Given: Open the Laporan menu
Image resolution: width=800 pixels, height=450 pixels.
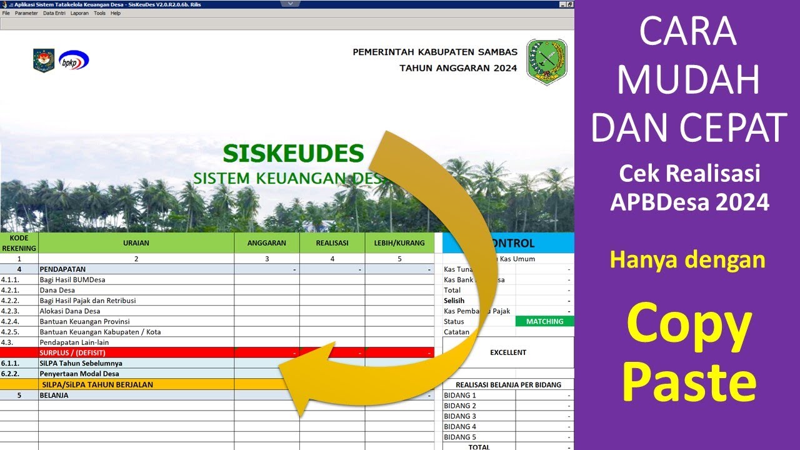Looking at the screenshot, I should click(79, 13).
